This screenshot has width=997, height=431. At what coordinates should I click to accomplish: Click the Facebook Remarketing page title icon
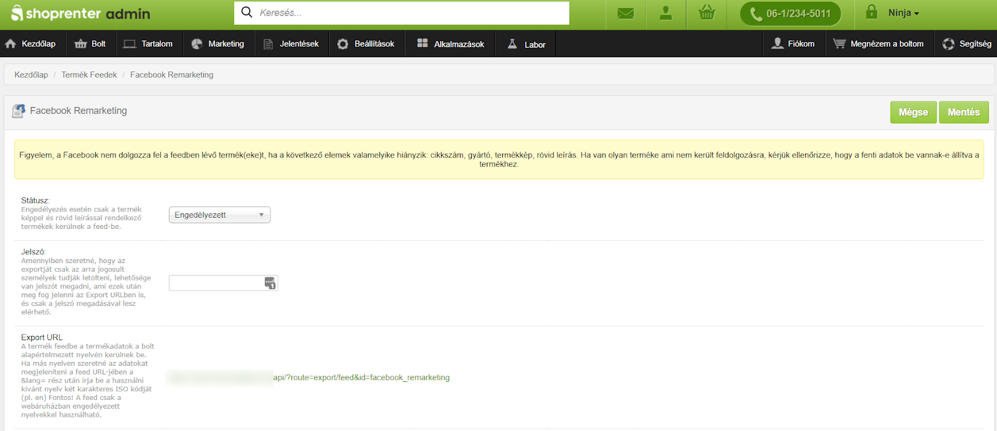point(19,111)
